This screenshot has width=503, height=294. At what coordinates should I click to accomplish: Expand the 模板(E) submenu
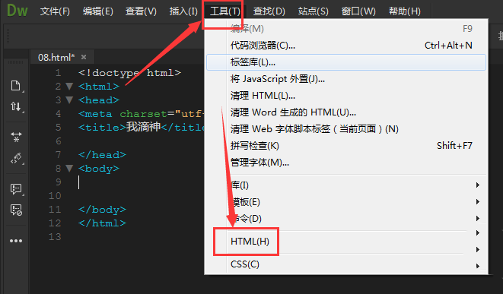(346, 202)
